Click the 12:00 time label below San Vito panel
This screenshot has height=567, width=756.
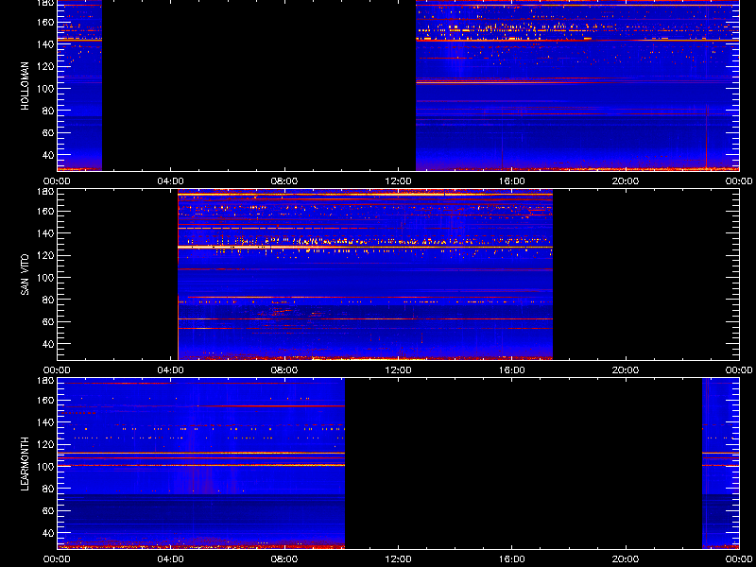coord(398,370)
